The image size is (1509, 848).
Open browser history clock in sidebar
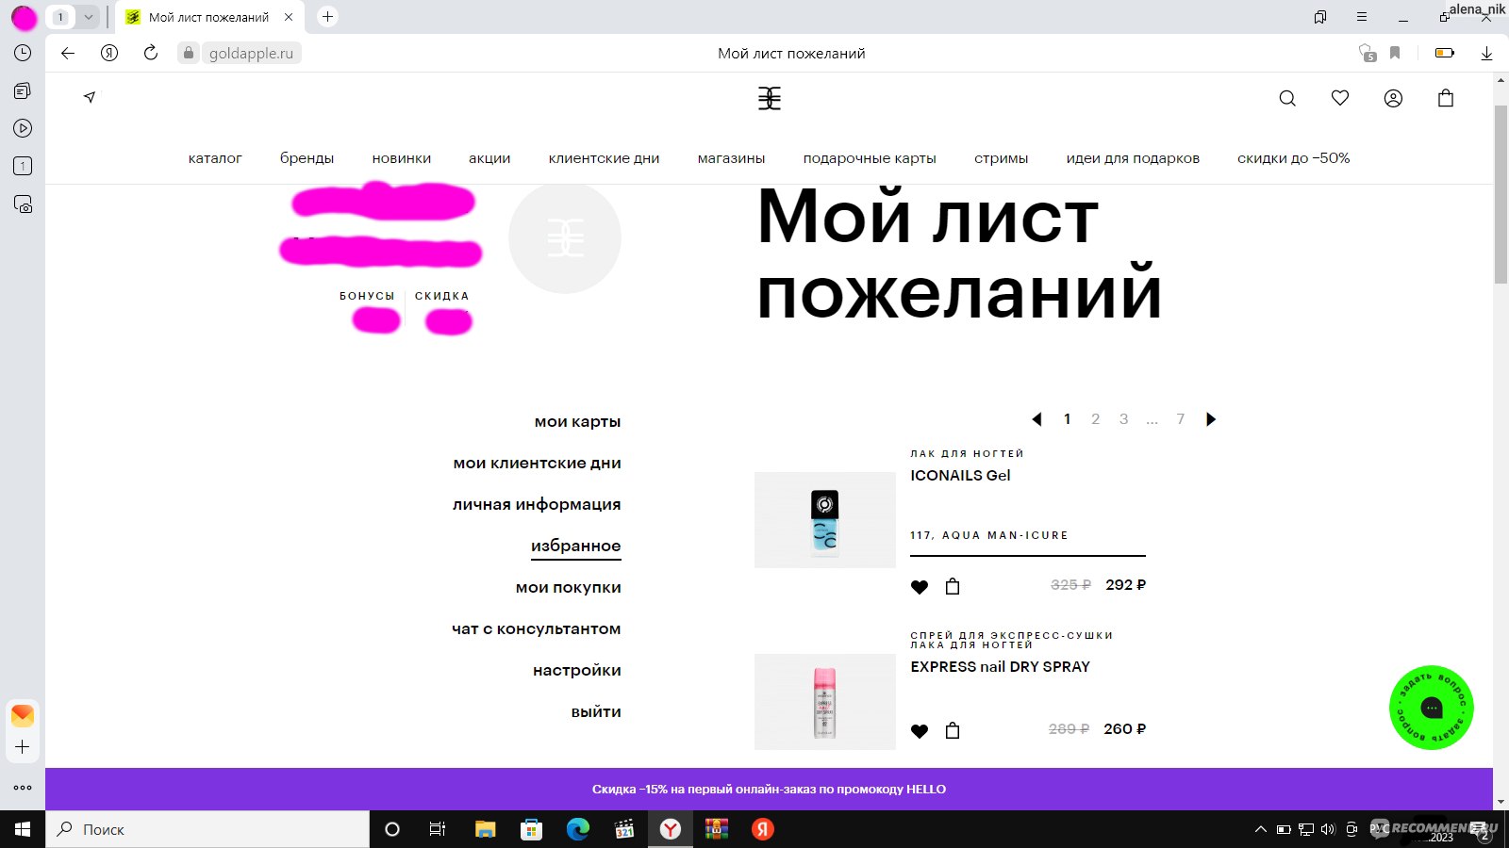[x=23, y=53]
